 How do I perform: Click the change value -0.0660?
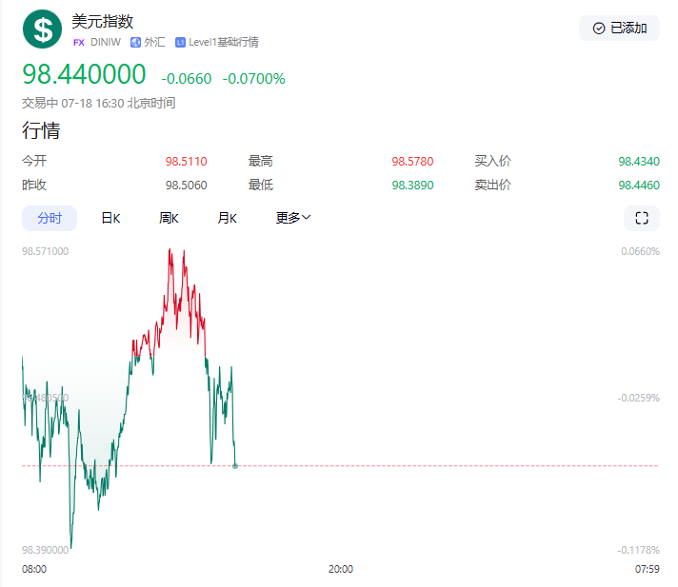pyautogui.click(x=187, y=79)
